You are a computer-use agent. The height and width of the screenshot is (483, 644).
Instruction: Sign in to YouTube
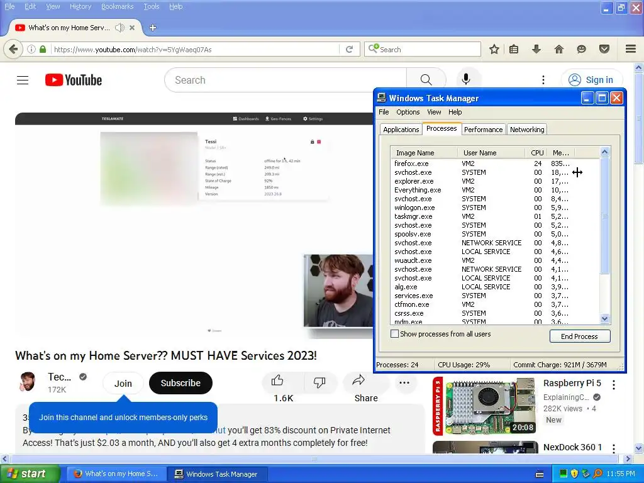point(591,80)
